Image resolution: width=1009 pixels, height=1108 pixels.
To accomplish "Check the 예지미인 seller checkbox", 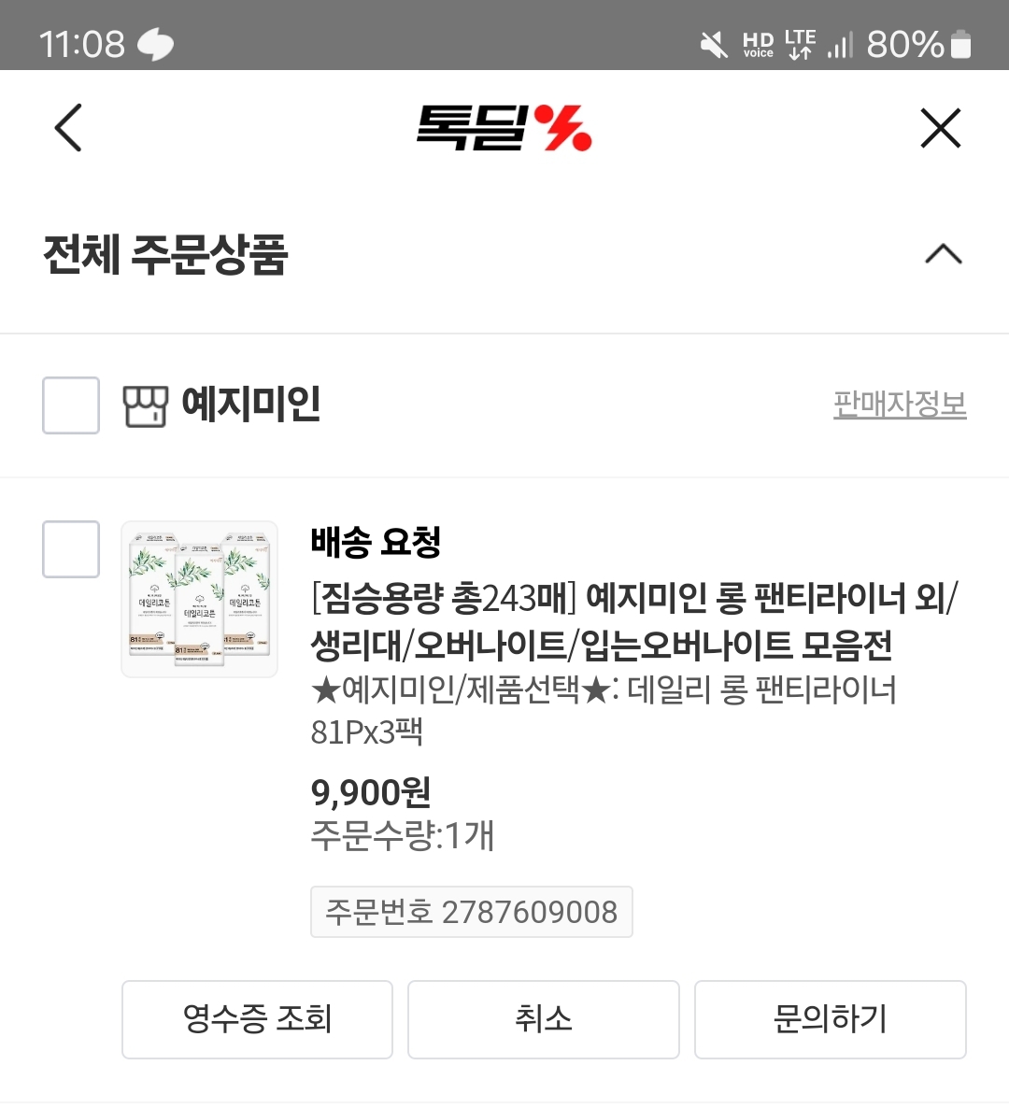I will 71,405.
